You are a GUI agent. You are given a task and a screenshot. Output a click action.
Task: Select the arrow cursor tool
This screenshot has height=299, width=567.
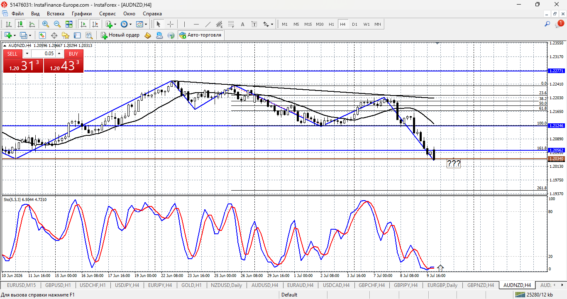(158, 24)
